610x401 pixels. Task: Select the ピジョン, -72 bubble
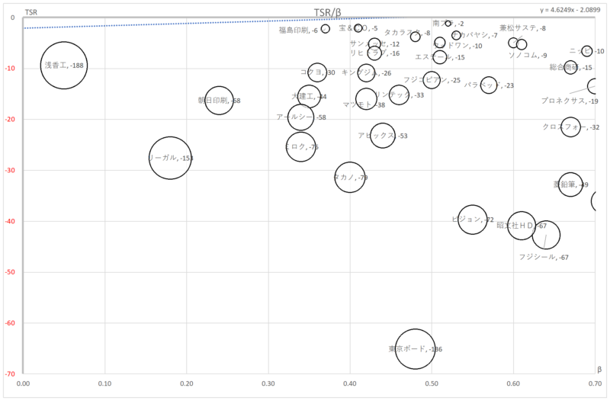click(x=472, y=220)
